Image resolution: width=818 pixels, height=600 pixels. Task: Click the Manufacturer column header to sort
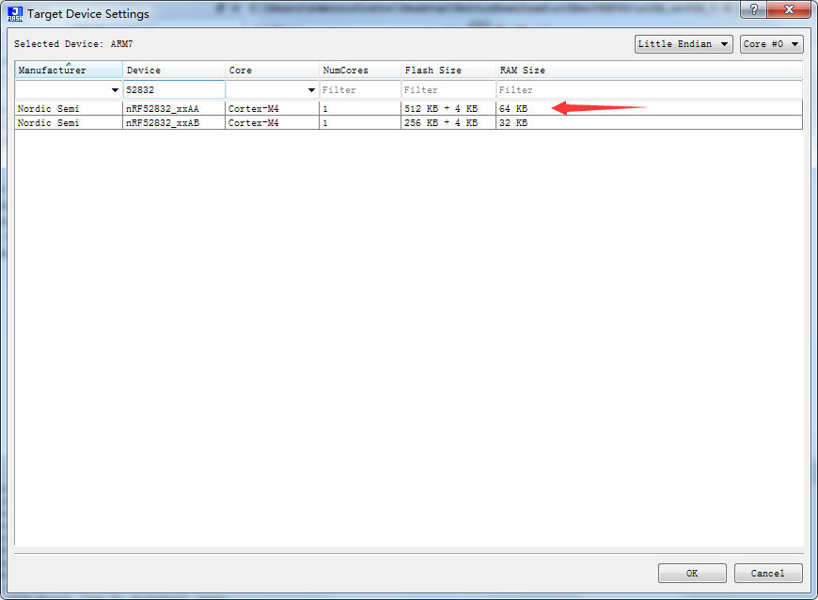pos(66,70)
